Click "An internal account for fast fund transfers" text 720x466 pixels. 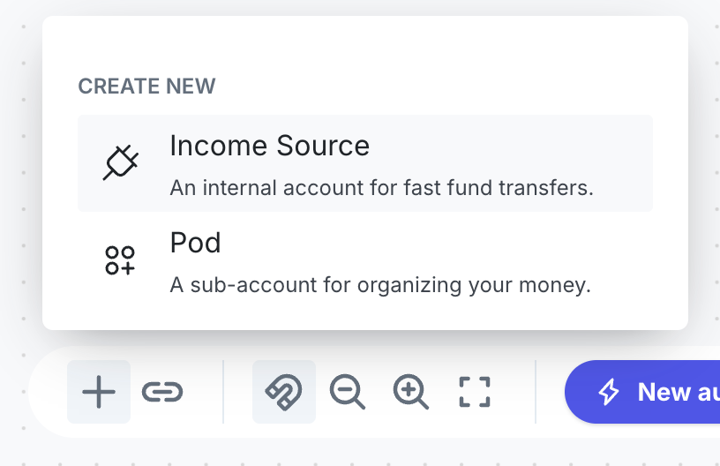(381, 188)
